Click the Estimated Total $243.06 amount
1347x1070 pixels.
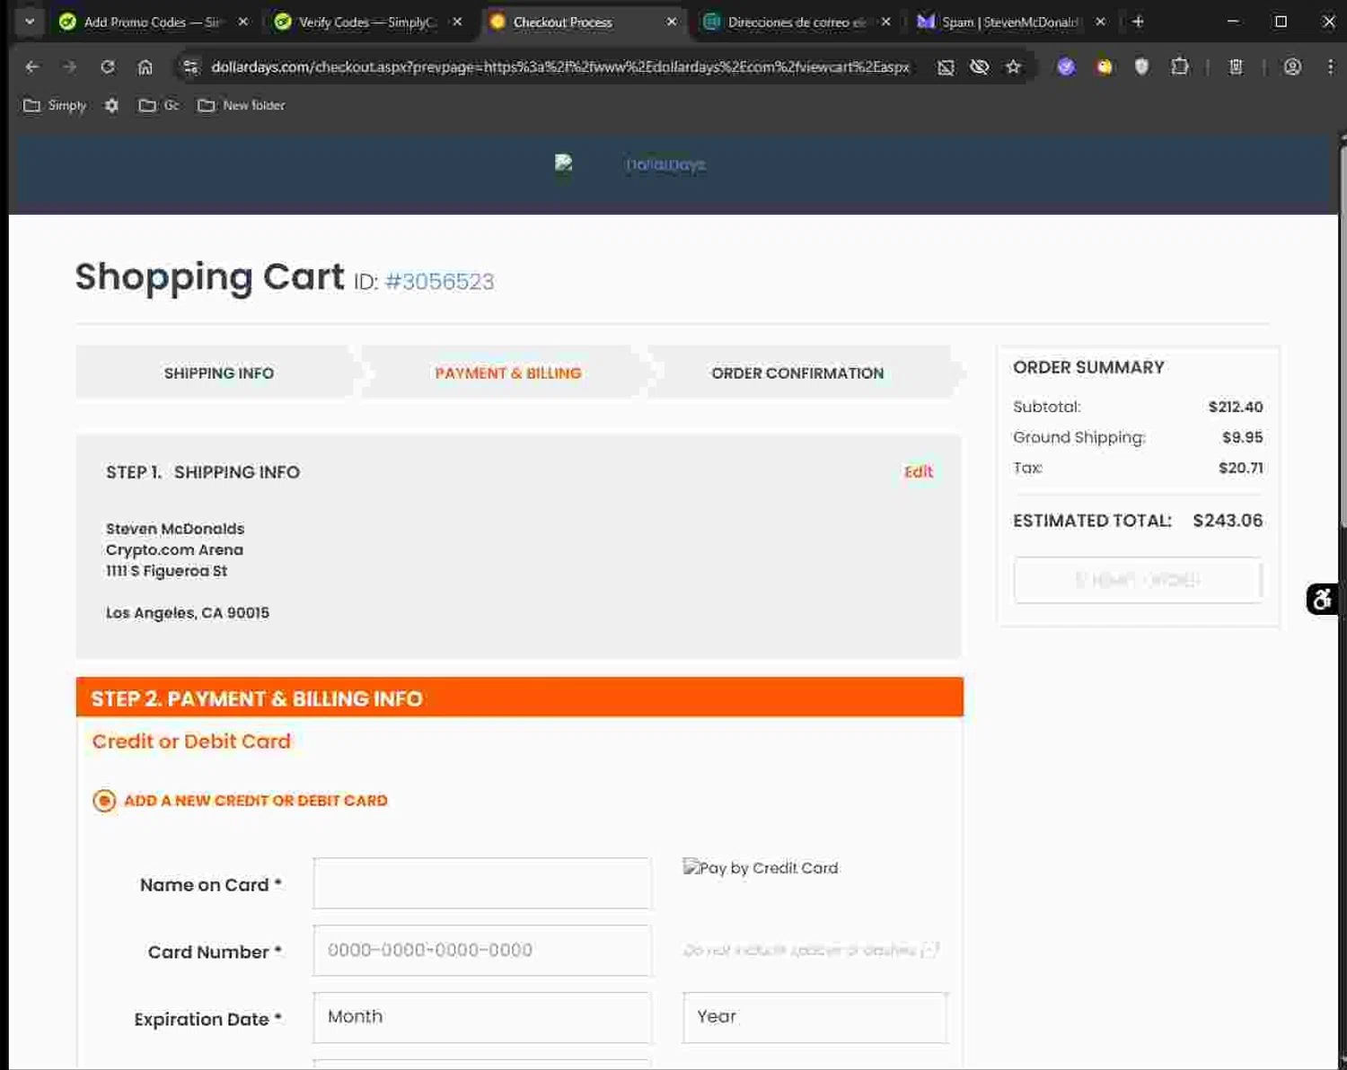1228,521
